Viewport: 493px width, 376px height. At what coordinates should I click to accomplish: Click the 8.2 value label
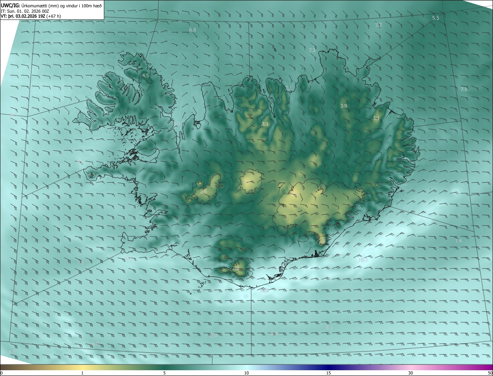coord(274,334)
